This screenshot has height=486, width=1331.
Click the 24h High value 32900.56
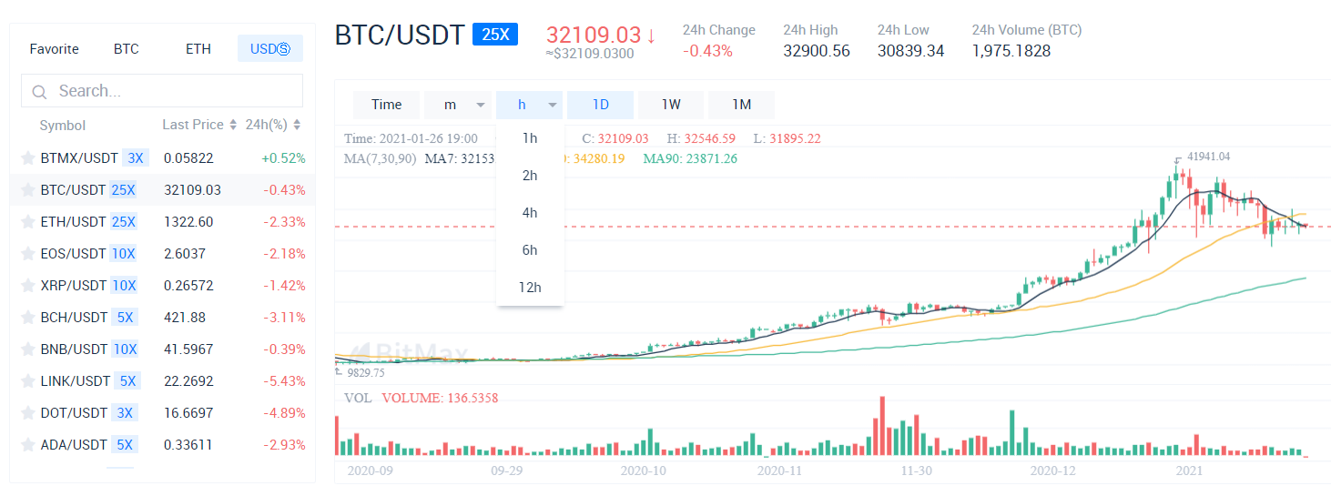817,51
